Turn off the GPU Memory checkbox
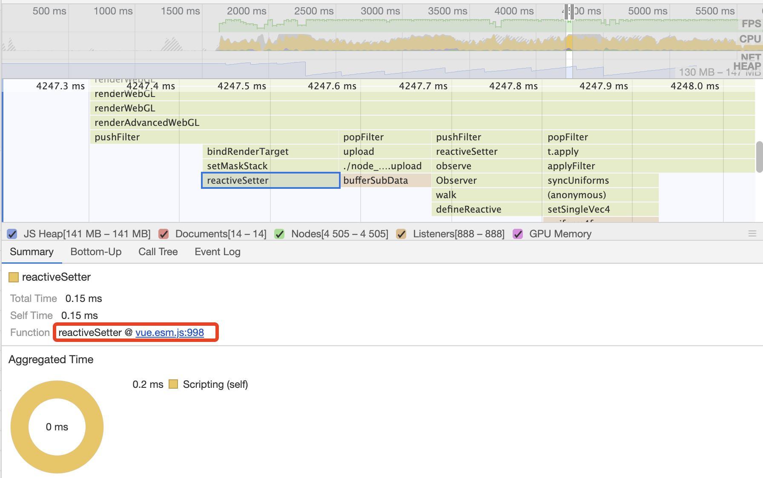Image resolution: width=763 pixels, height=478 pixels. pyautogui.click(x=518, y=234)
